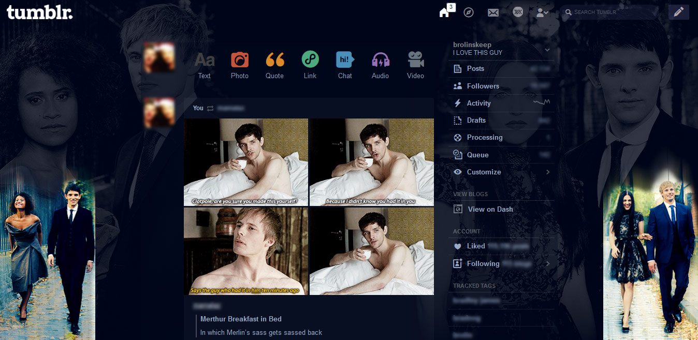Click the Queue stacked icon
Viewport: 698px width, 340px height.
pos(457,154)
